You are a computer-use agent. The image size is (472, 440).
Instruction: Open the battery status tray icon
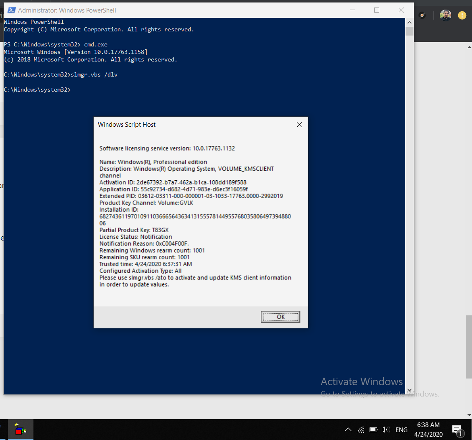pos(373,430)
